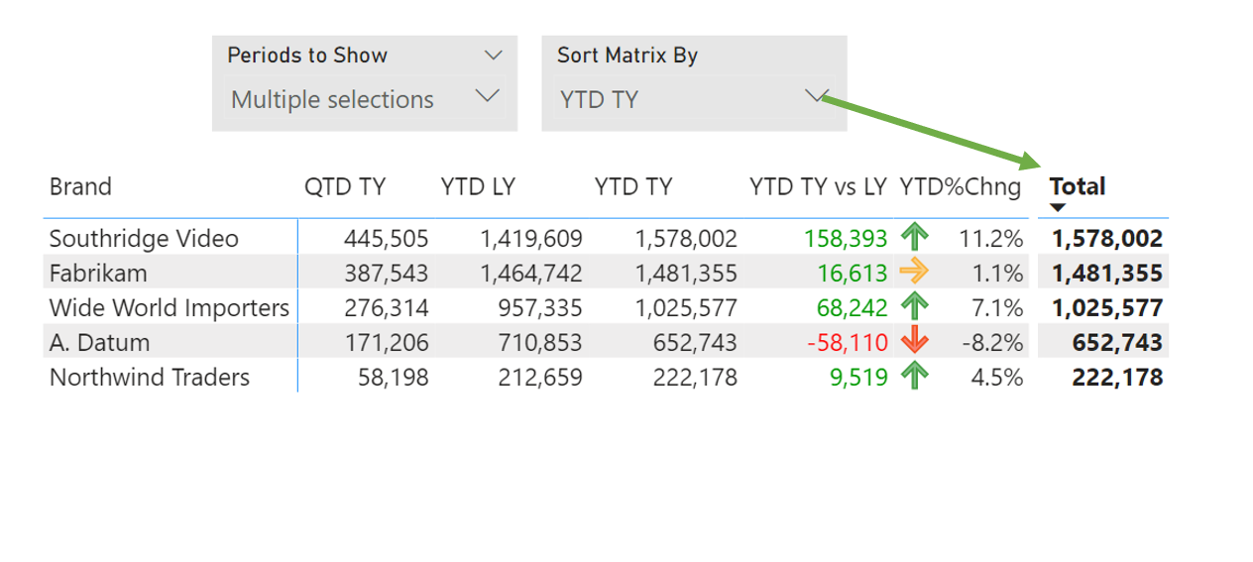This screenshot has height=562, width=1253.
Task: Click the QTD TY value 445,505
Action: 387,239
